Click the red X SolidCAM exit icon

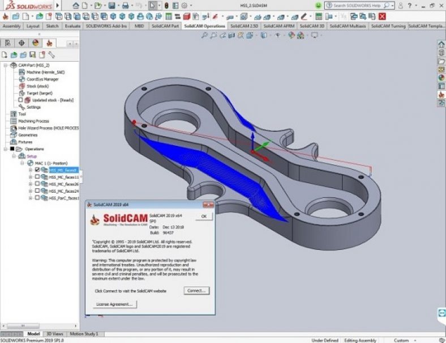click(x=382, y=16)
